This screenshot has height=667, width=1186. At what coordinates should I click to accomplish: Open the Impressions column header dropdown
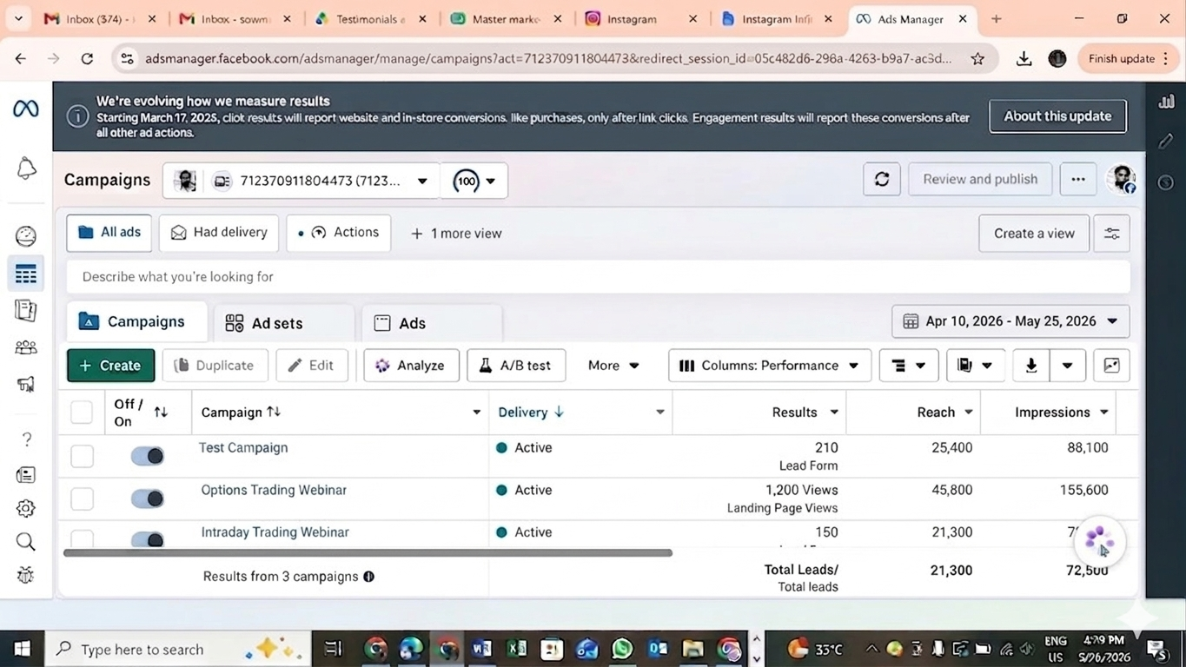pos(1104,413)
